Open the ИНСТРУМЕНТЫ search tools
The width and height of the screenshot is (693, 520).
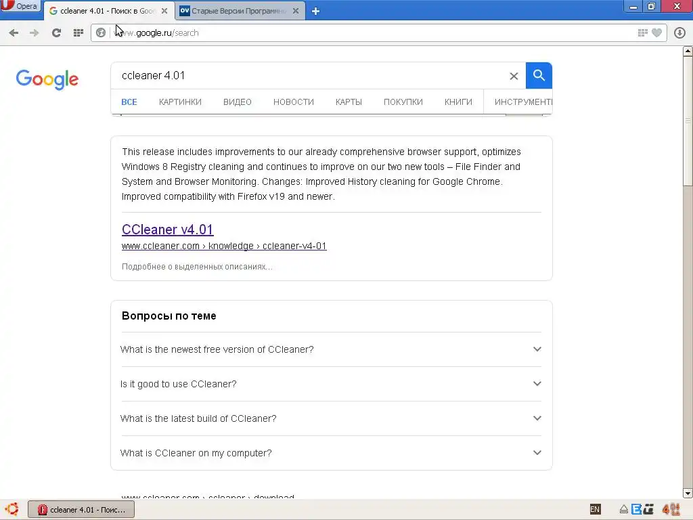[523, 102]
